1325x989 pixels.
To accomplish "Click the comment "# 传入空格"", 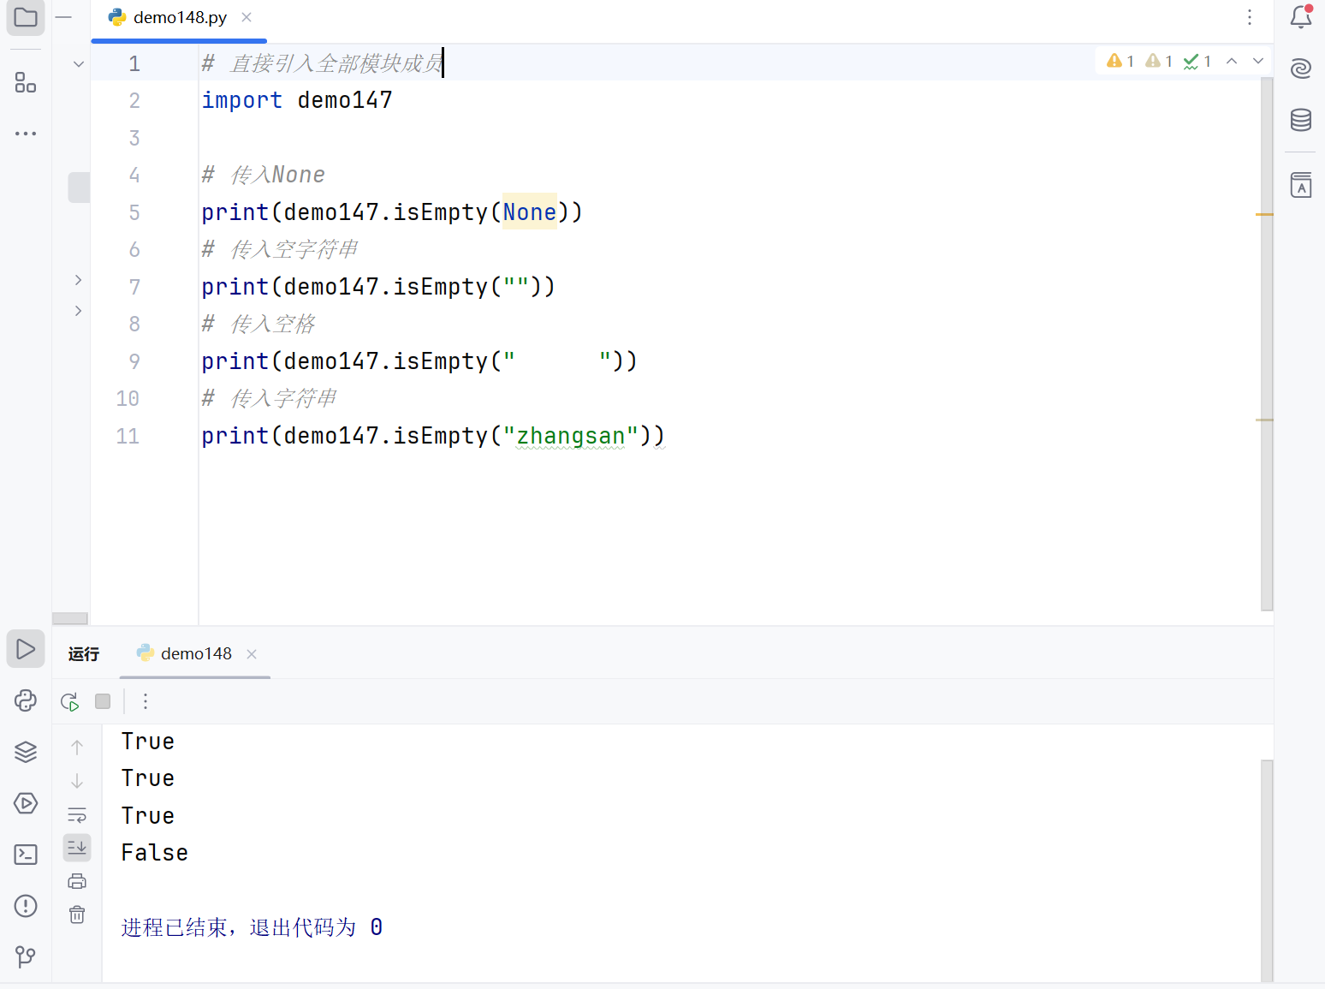I will [x=258, y=324].
